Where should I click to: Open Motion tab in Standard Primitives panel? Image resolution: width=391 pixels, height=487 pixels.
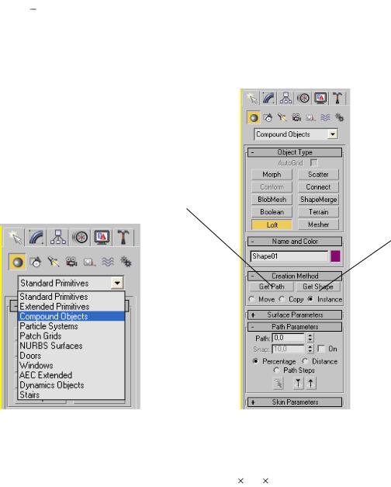(x=80, y=238)
